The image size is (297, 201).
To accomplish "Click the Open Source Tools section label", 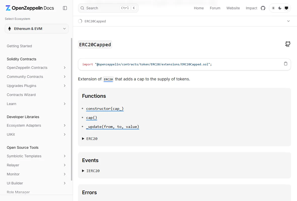I will click(23, 148).
